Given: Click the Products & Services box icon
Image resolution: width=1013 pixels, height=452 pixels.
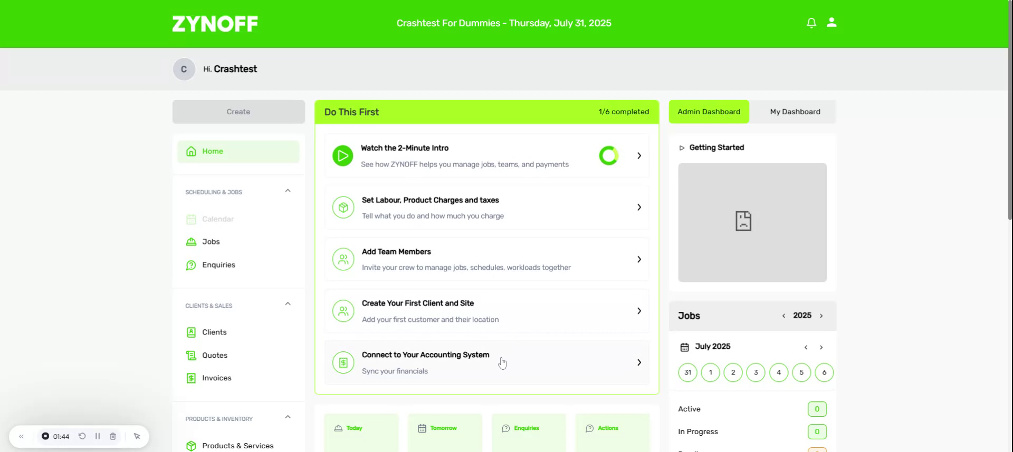Looking at the screenshot, I should coord(191,446).
